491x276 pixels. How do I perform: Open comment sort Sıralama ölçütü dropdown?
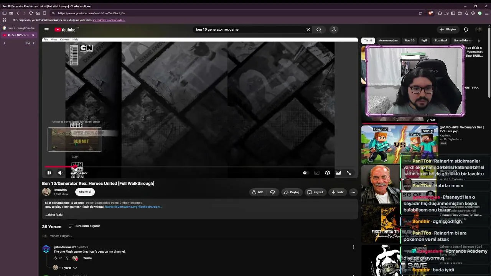84,226
